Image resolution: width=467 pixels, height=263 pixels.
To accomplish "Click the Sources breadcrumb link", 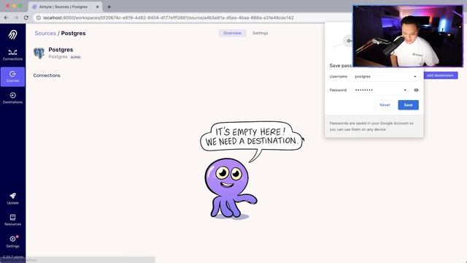I will click(45, 33).
